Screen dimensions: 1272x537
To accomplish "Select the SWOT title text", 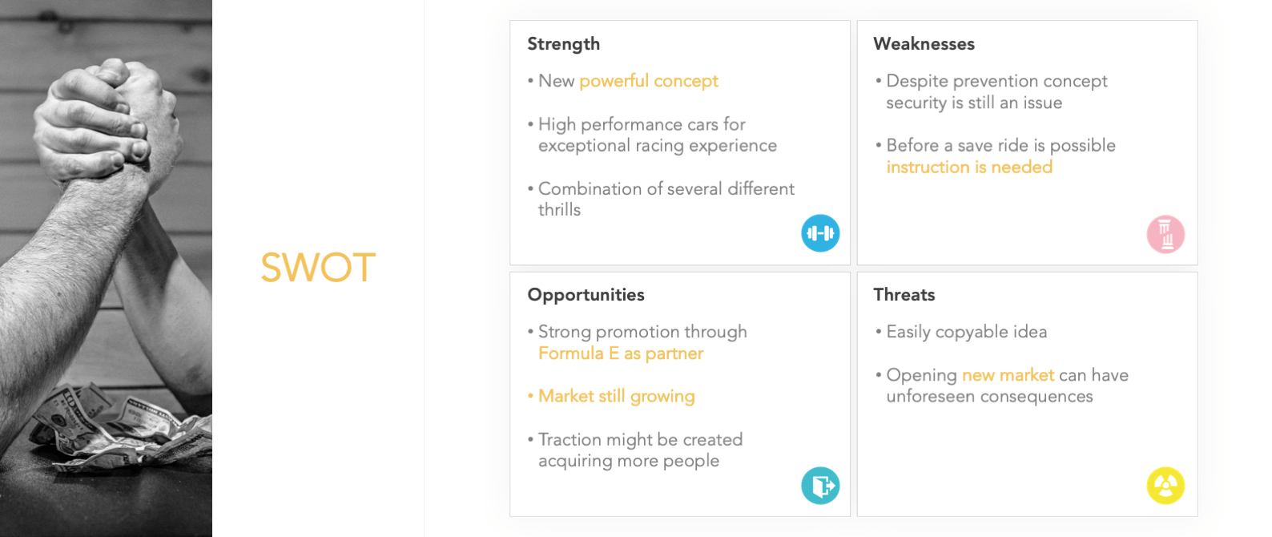I will coord(318,268).
